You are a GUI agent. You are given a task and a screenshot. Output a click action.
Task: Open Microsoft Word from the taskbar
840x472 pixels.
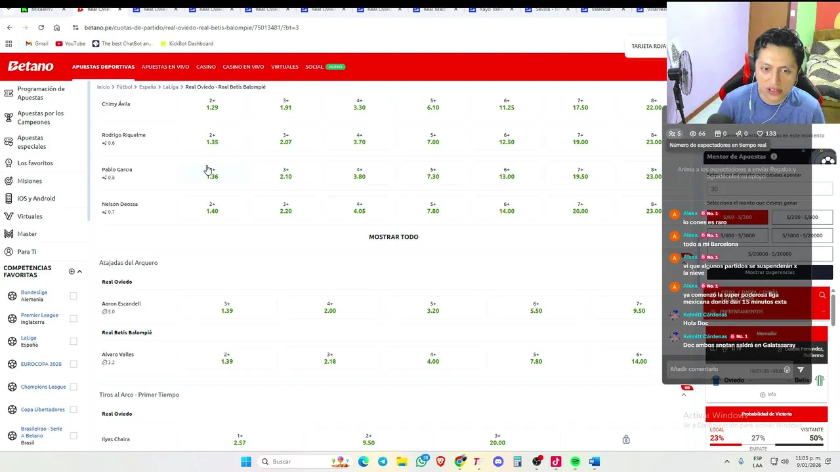coord(595,462)
